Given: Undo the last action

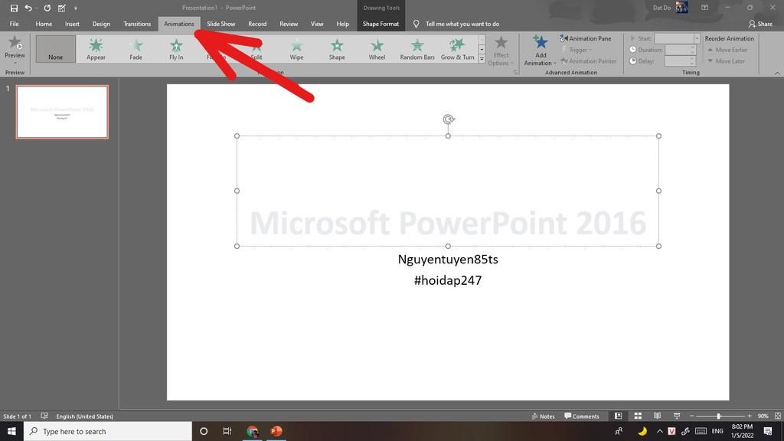Looking at the screenshot, I should click(28, 8).
